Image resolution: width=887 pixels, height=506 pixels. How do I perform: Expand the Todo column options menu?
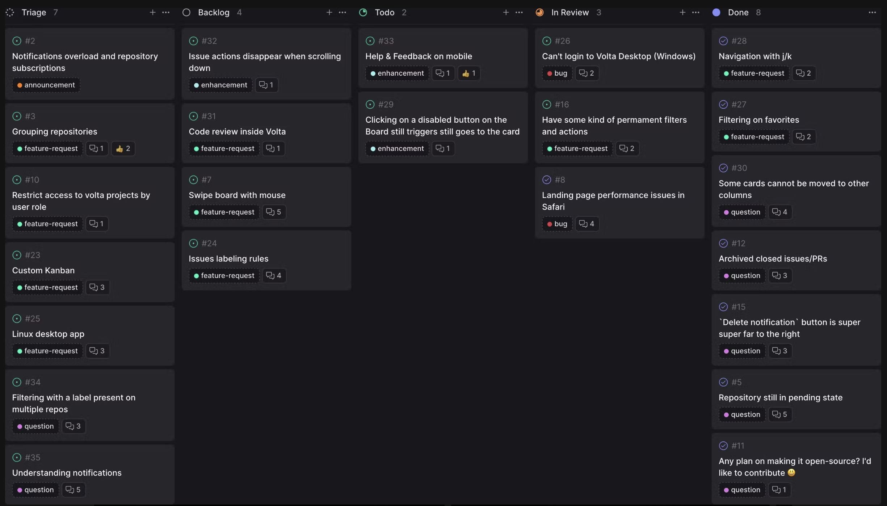pos(519,13)
